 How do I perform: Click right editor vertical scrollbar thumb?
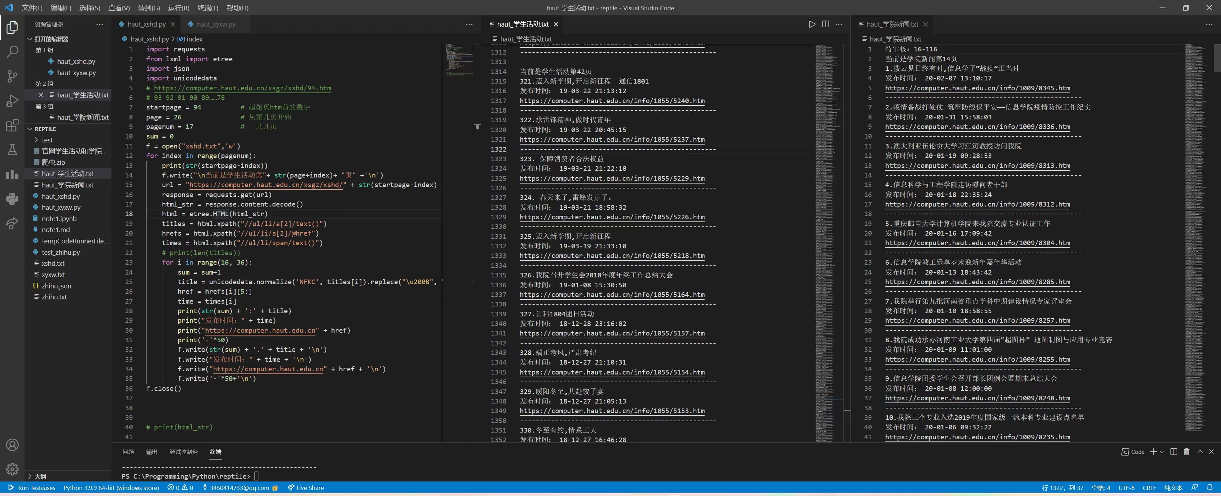pyautogui.click(x=1217, y=58)
